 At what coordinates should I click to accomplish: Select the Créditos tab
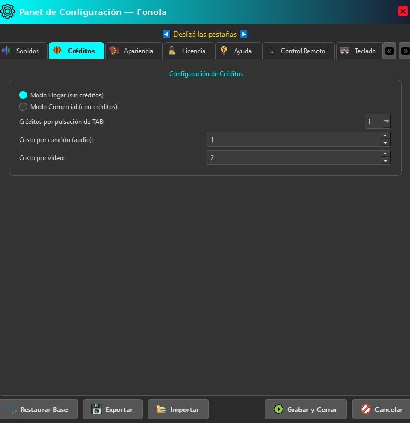[77, 51]
